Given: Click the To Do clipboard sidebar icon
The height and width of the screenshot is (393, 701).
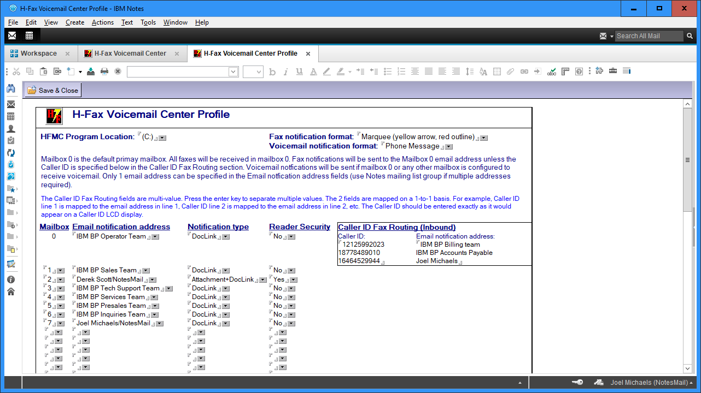Looking at the screenshot, I should 11,141.
